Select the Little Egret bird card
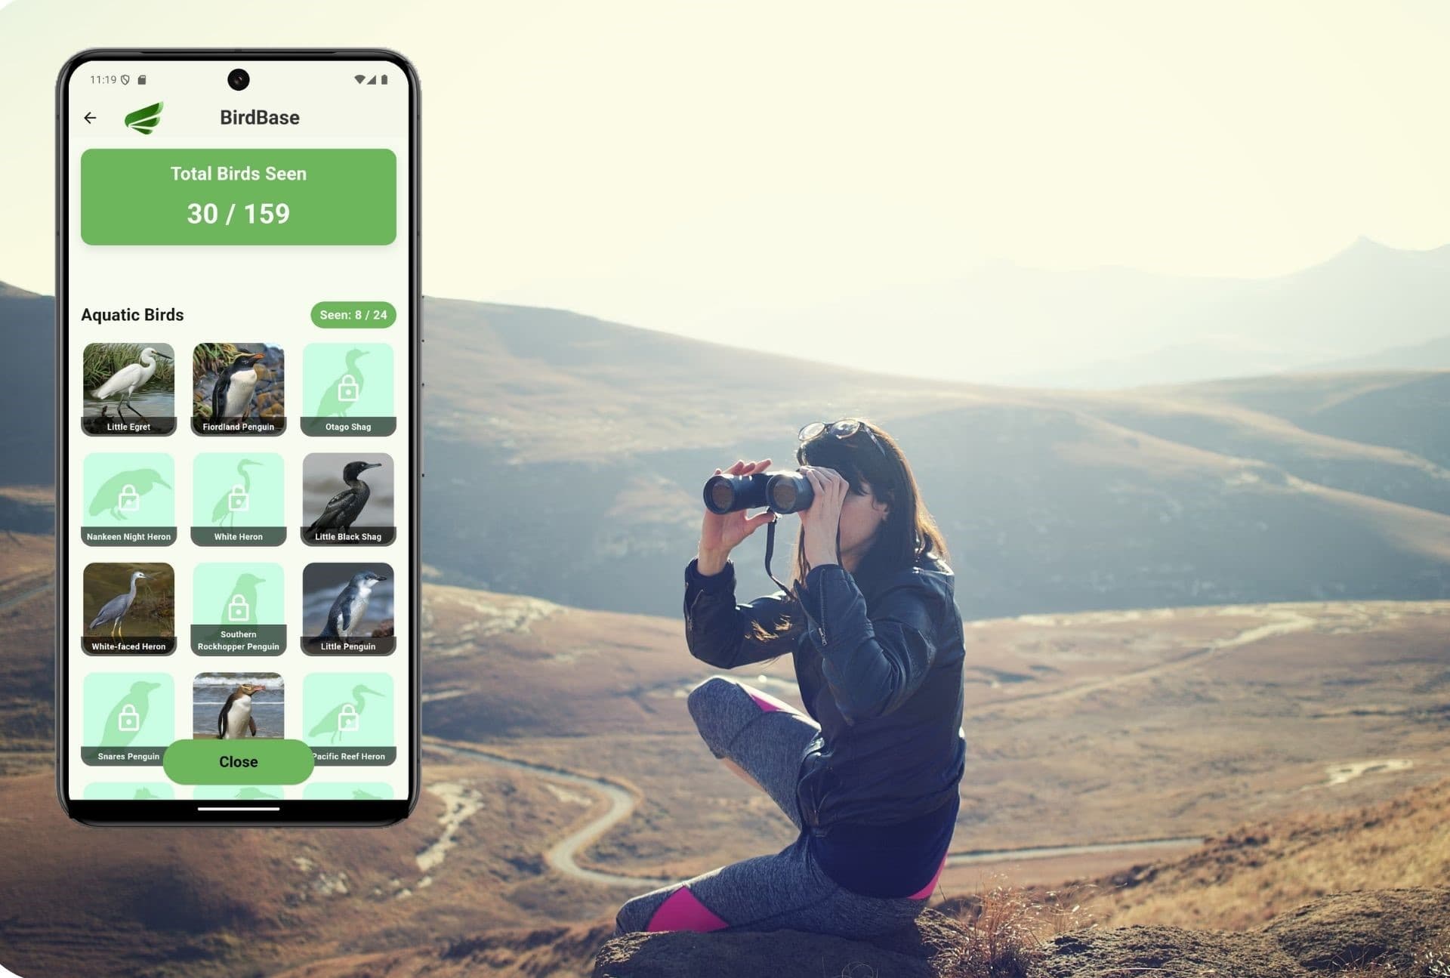 [x=128, y=389]
